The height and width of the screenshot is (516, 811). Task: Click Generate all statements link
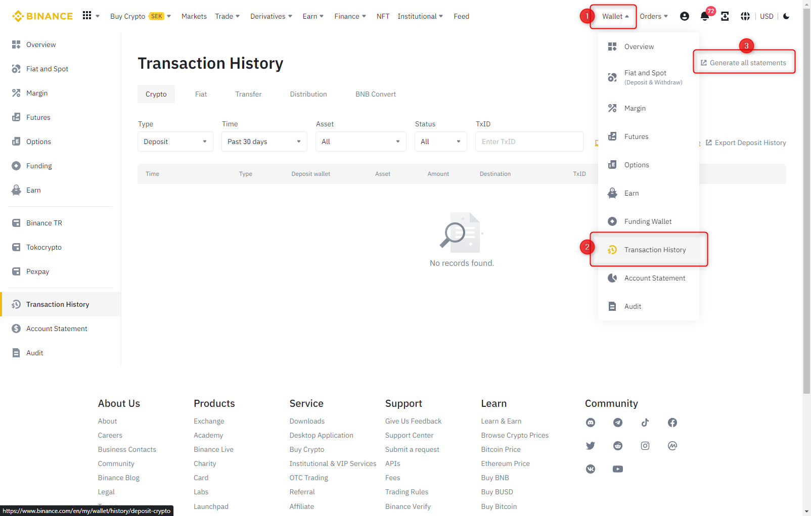(743, 63)
